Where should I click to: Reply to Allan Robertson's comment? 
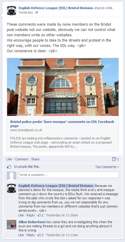[31, 235]
